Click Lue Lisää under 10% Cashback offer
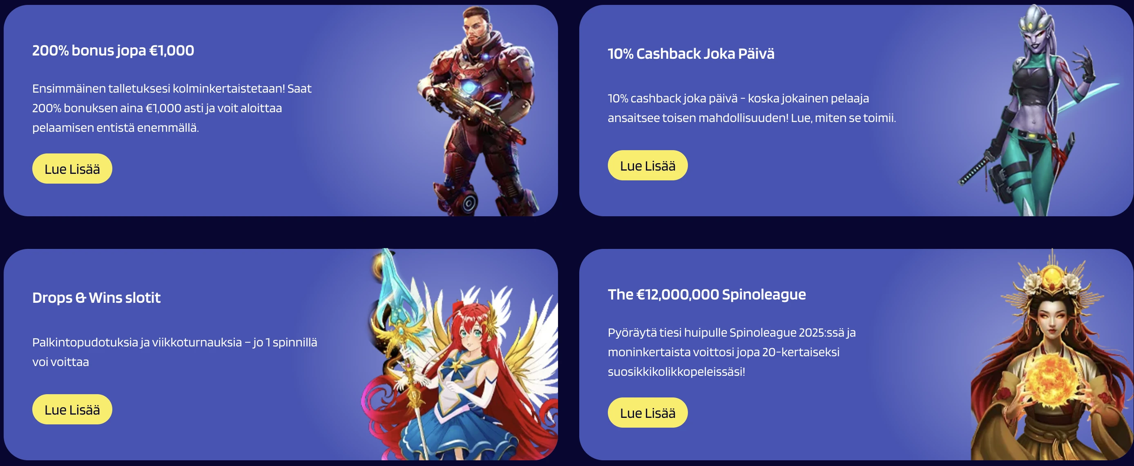1134x466 pixels. pos(647,166)
